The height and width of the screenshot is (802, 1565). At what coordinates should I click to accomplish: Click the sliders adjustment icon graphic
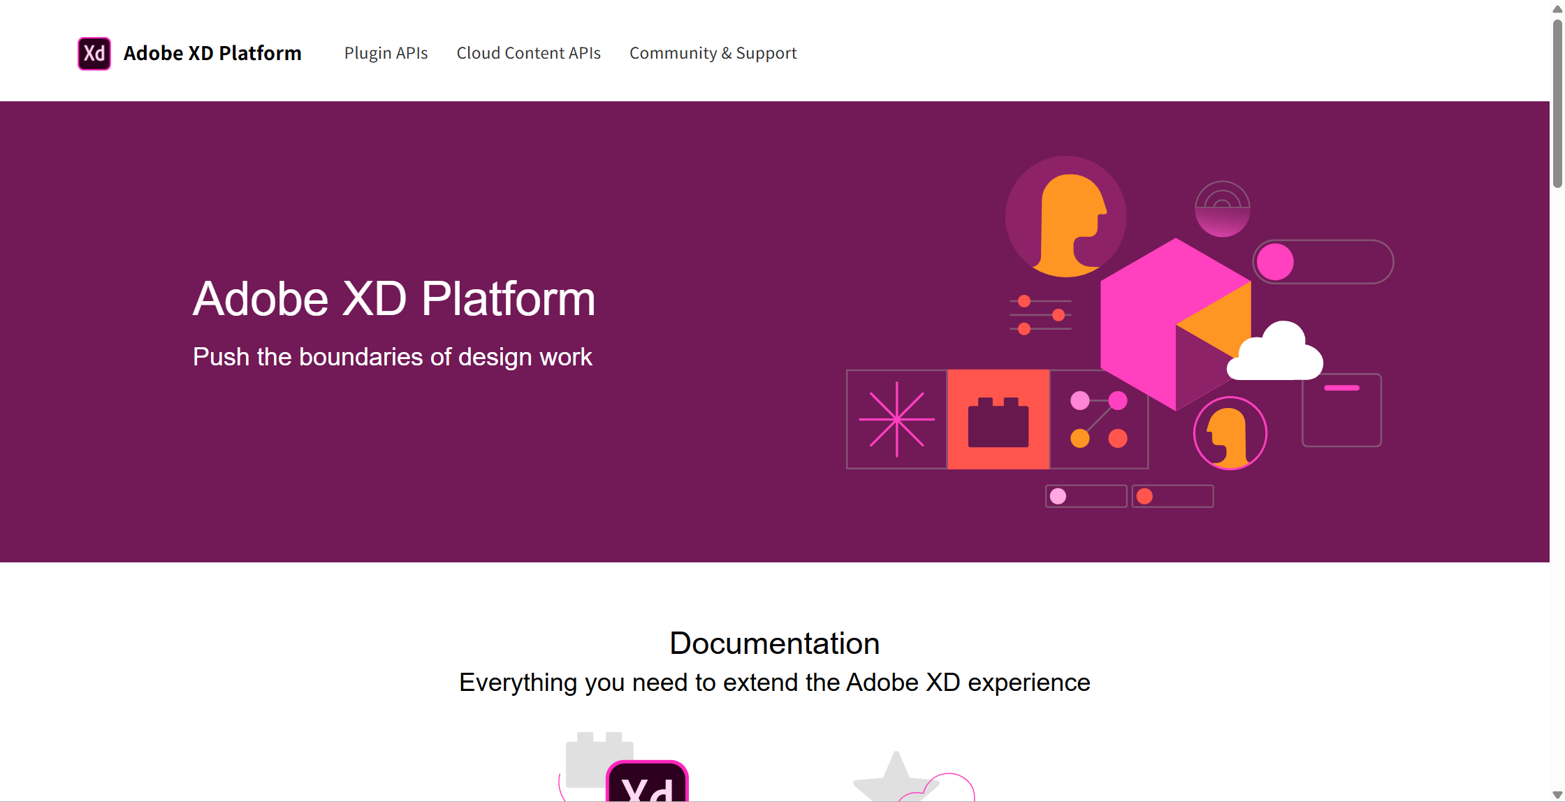[1040, 315]
